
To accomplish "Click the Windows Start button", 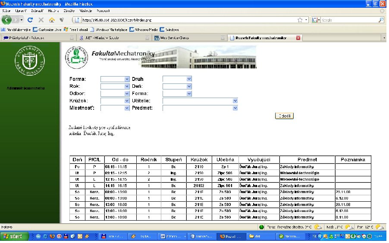I will pyautogui.click(x=14, y=236).
